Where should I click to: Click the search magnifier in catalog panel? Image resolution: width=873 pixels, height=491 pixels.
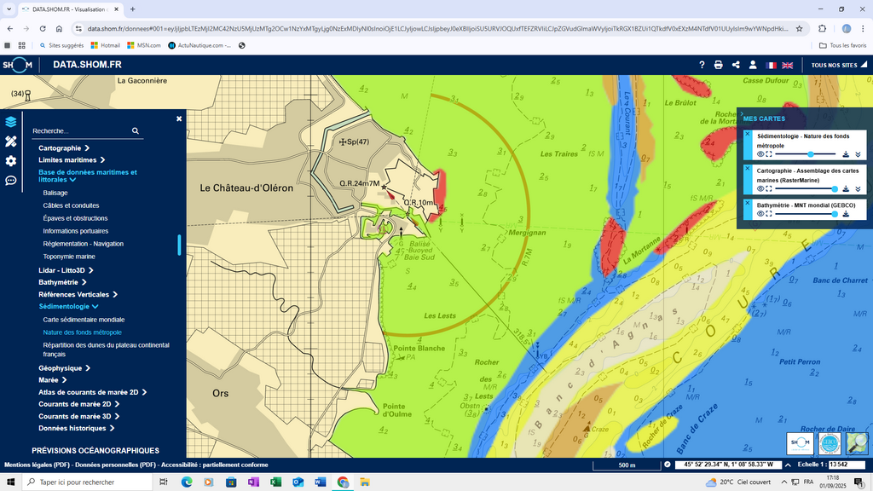pos(136,130)
